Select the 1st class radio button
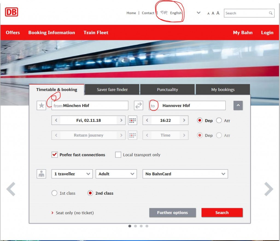This screenshot has width=280, height=241. (x=54, y=193)
